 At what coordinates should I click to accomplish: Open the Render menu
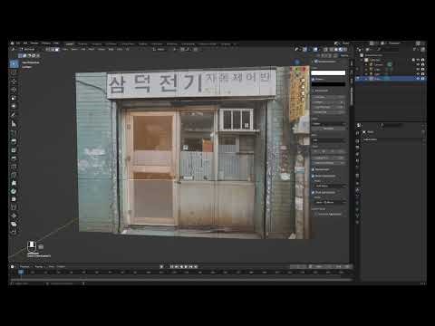point(34,43)
